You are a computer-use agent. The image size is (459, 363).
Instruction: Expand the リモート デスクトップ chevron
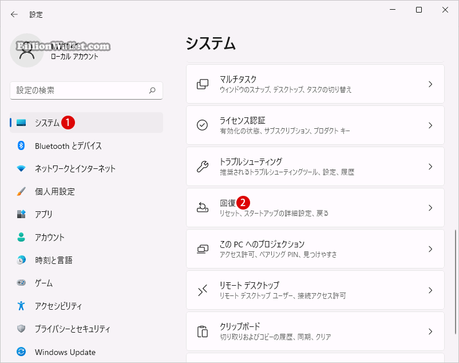[x=430, y=290]
